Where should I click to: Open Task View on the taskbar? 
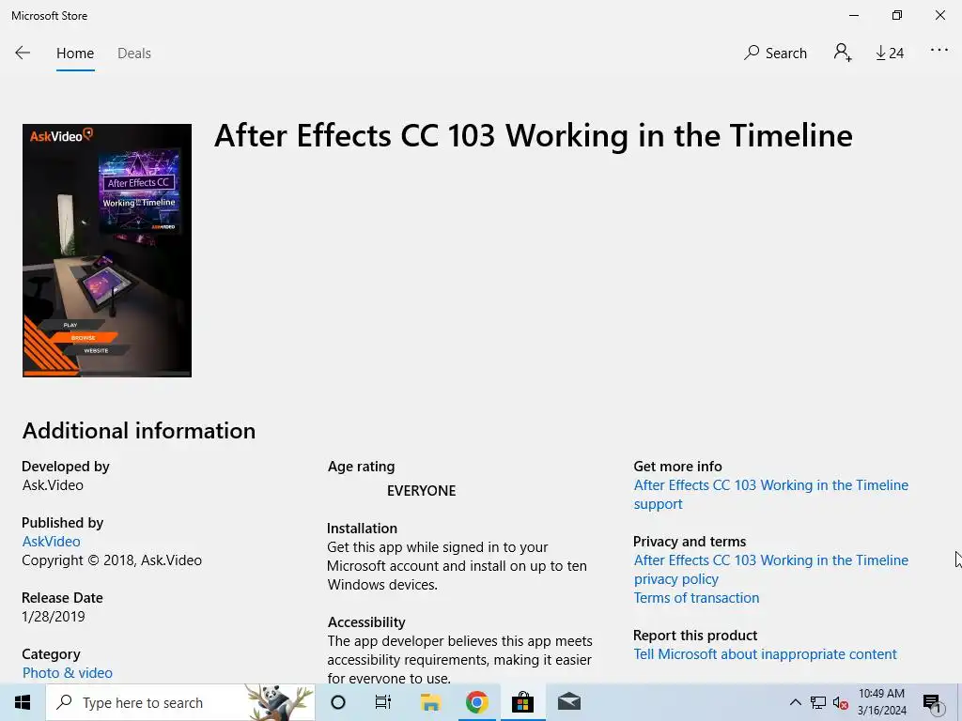(x=383, y=702)
